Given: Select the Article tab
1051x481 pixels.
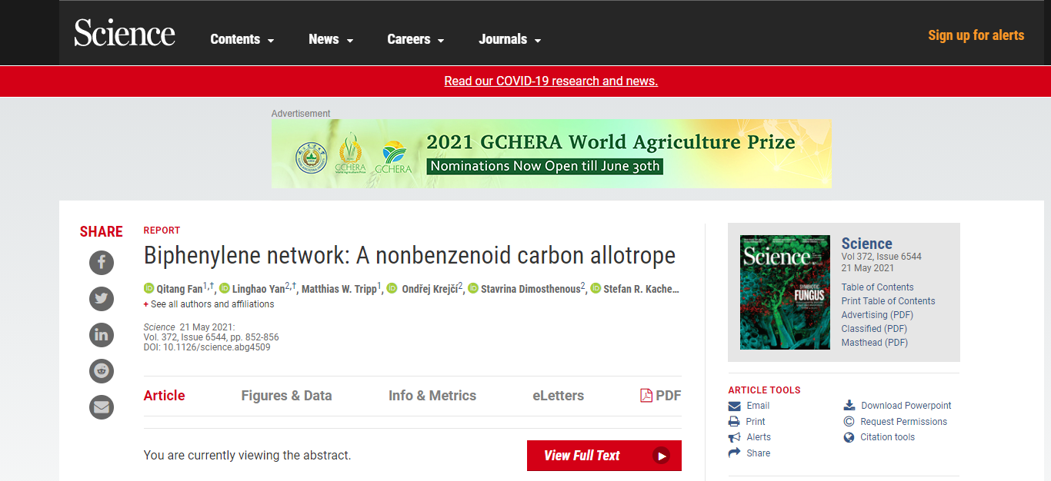Looking at the screenshot, I should (x=165, y=396).
